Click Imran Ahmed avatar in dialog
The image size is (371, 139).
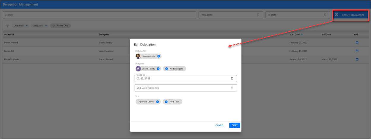(138, 56)
